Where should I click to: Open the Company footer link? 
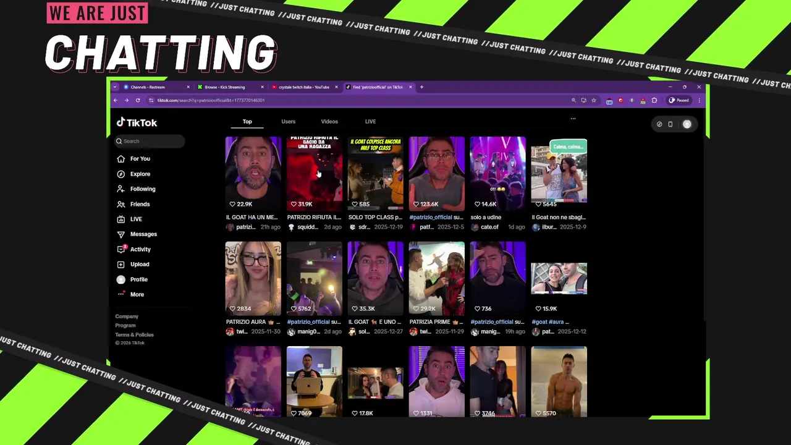[x=127, y=316]
